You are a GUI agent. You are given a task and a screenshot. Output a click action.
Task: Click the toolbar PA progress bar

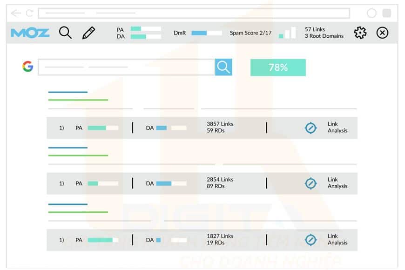coord(146,29)
